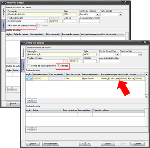Switch to Listagem tab in front window
Screen dimensions: 150x148
click(23, 53)
